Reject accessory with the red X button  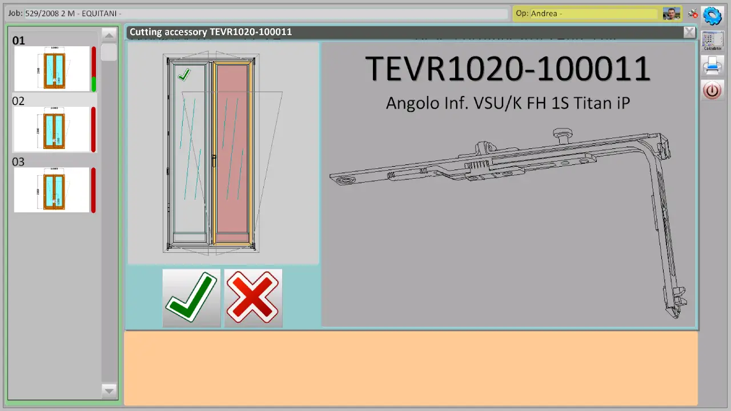pyautogui.click(x=253, y=298)
